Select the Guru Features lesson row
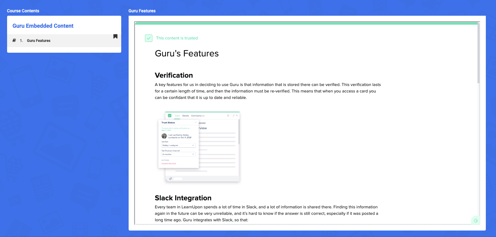This screenshot has width=496, height=237. (64, 41)
